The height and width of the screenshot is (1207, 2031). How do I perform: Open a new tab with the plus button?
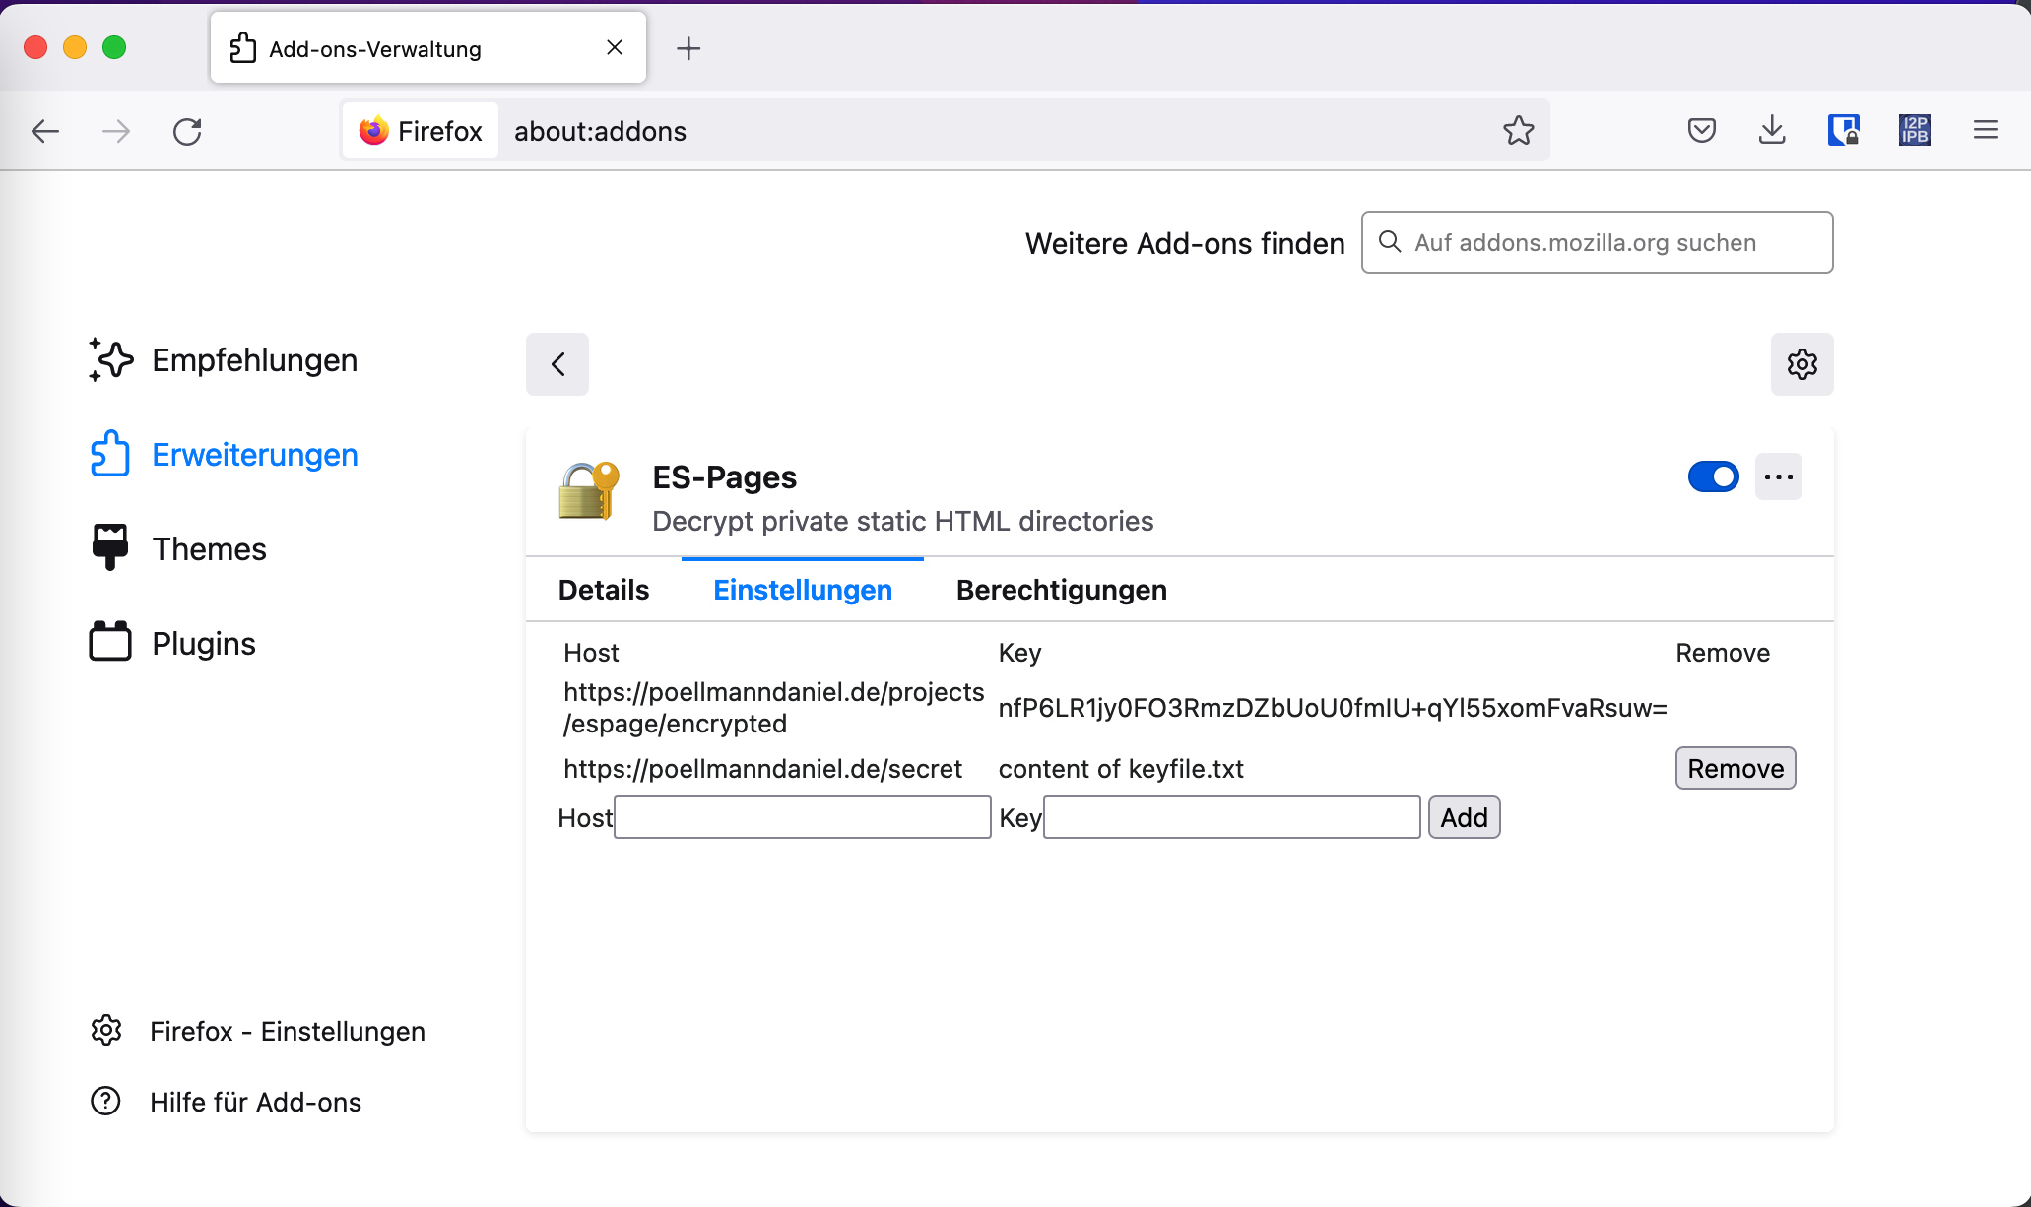coord(688,48)
